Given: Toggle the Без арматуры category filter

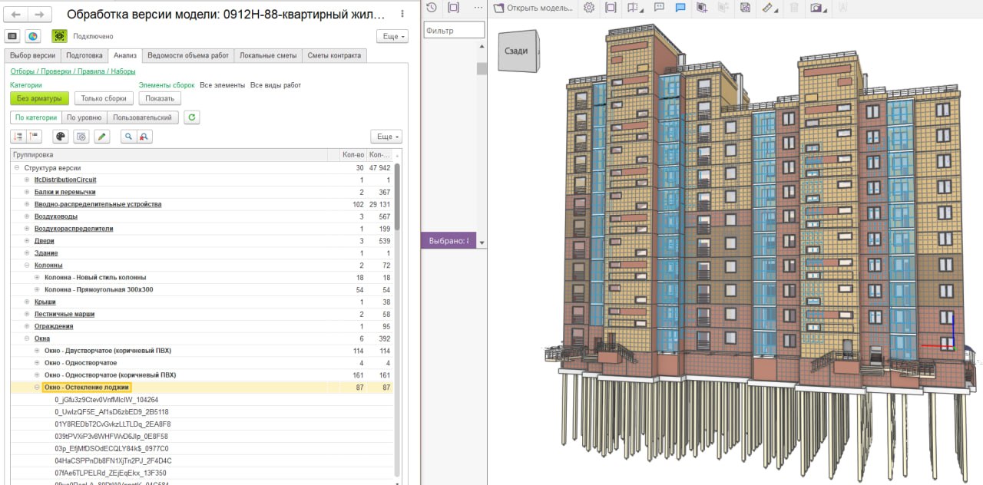Looking at the screenshot, I should [40, 98].
